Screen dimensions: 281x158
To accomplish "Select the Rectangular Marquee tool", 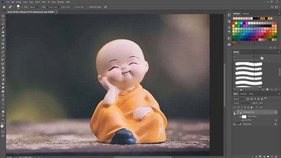I will point(3,20).
